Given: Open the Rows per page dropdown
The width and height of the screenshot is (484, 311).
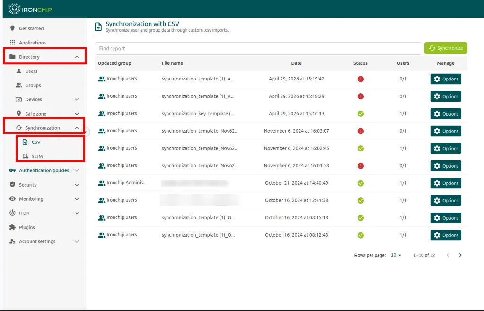Looking at the screenshot, I should (x=396, y=255).
